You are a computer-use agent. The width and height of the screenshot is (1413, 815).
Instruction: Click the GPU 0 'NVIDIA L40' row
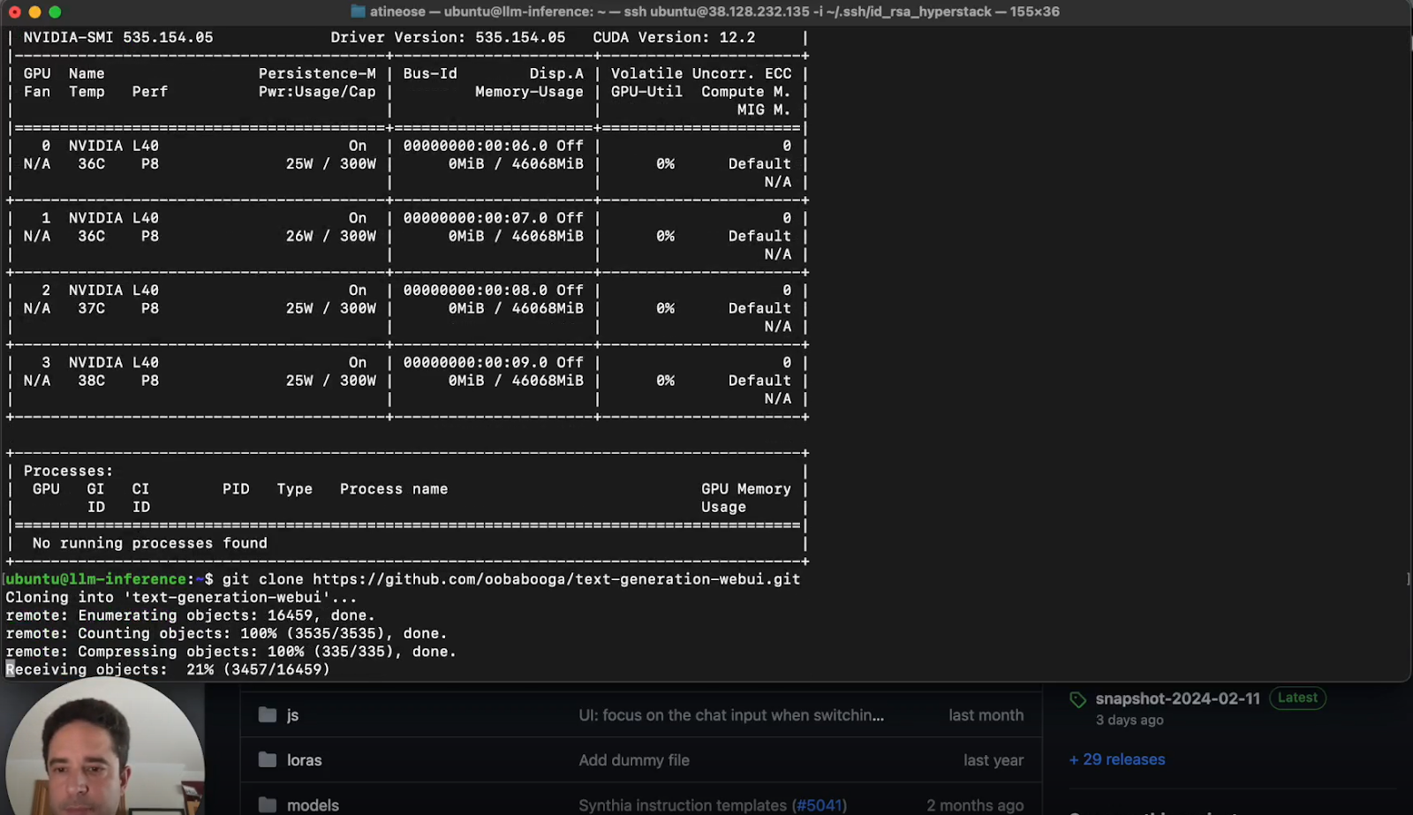coord(114,146)
